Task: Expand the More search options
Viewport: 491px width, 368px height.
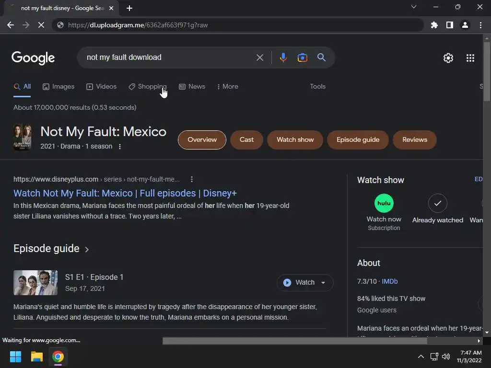Action: point(228,87)
